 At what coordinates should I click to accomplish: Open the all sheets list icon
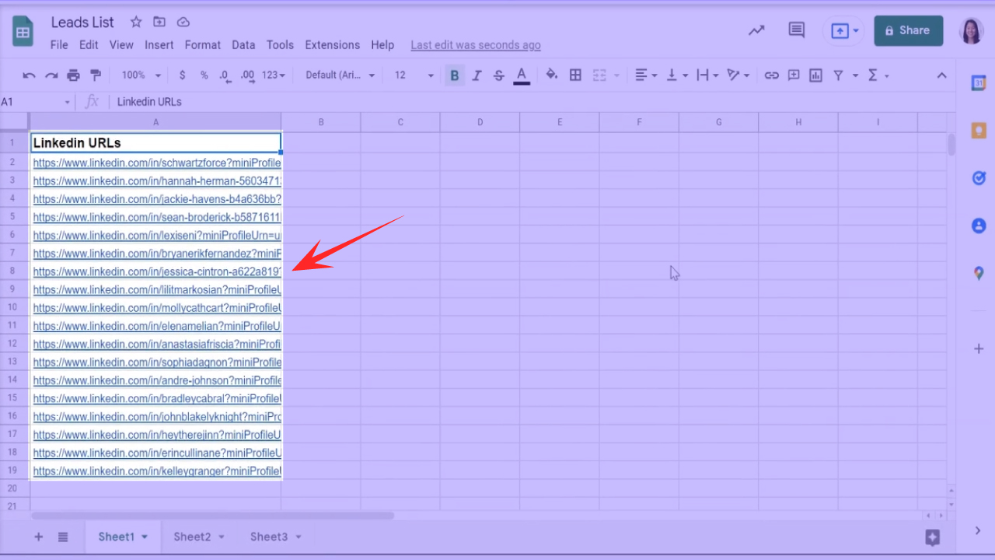click(x=63, y=537)
